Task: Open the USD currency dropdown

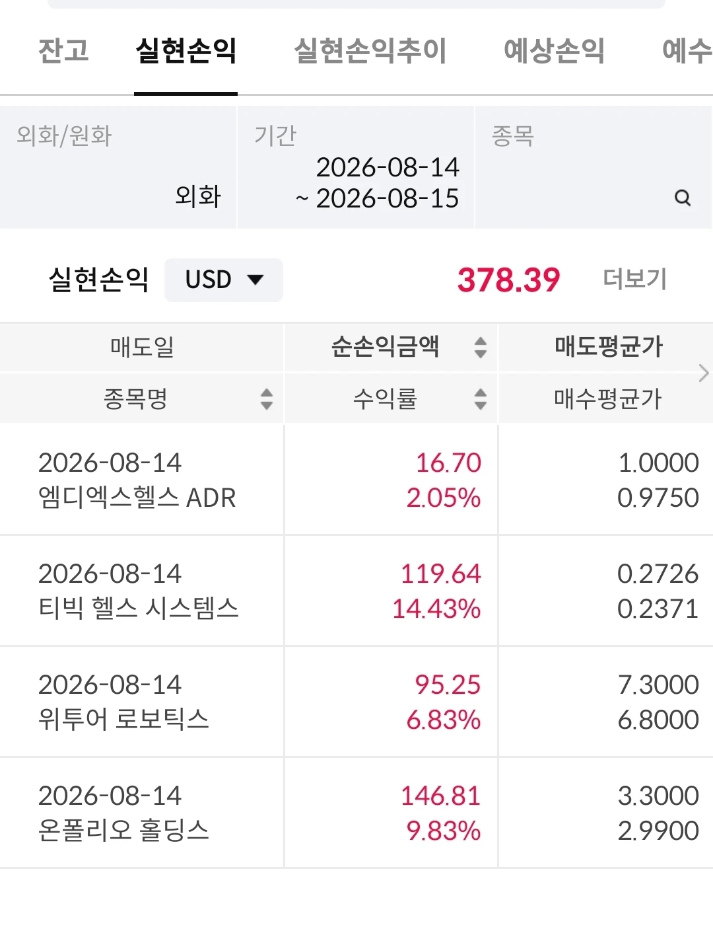Action: point(224,280)
